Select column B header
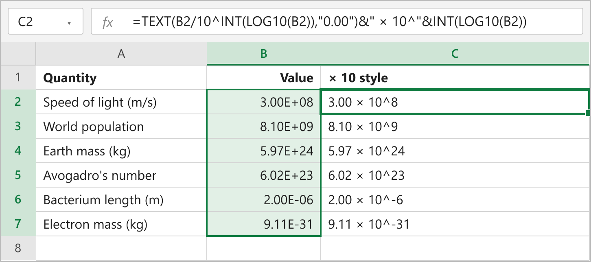 point(264,53)
